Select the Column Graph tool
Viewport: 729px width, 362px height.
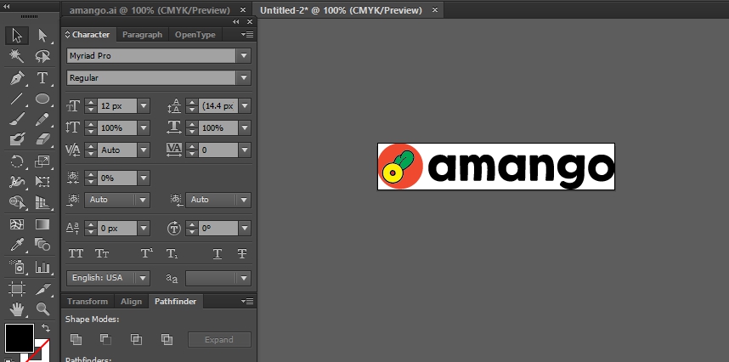click(42, 267)
